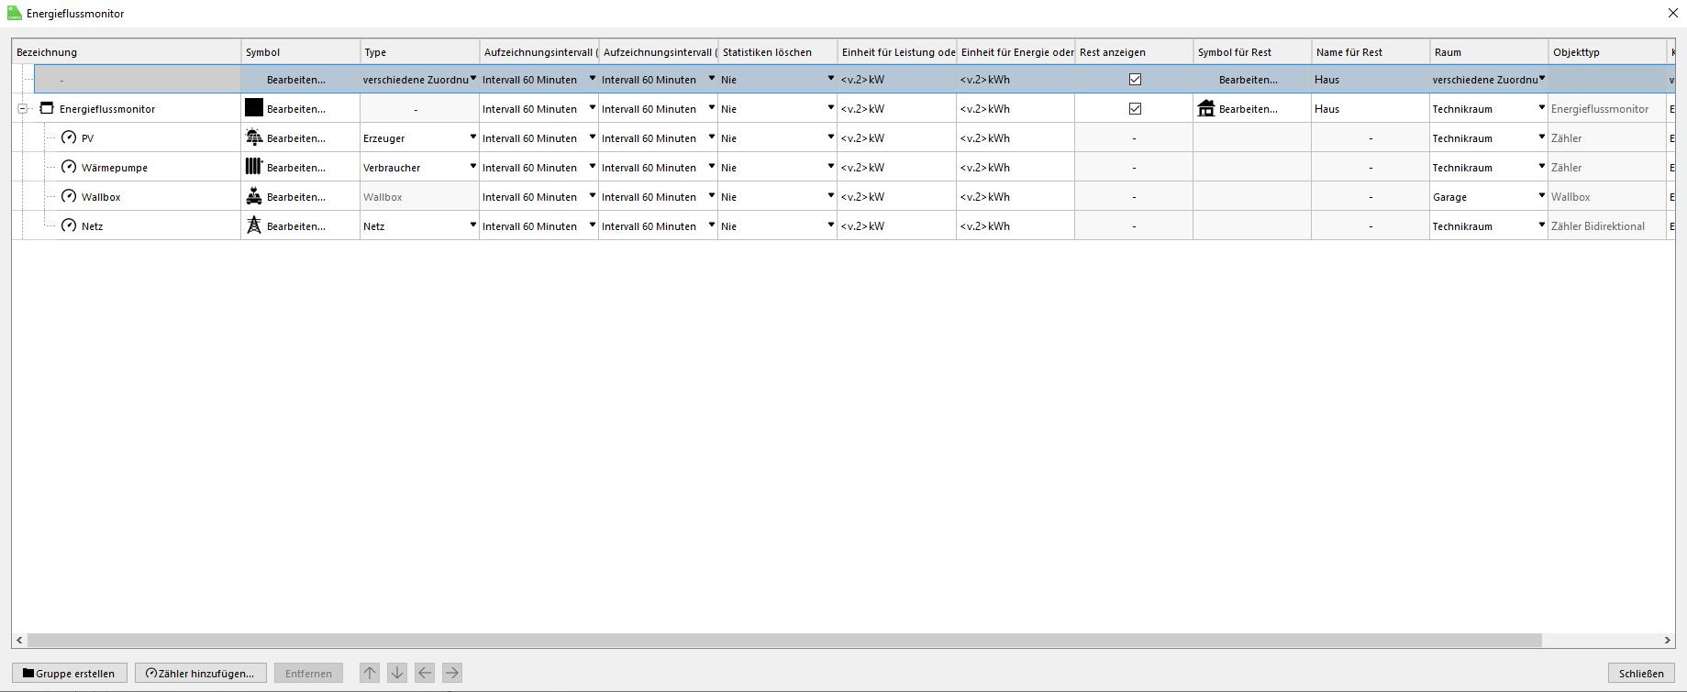Open Statistiken löschen dropdown for Wallbox row

[x=831, y=196]
